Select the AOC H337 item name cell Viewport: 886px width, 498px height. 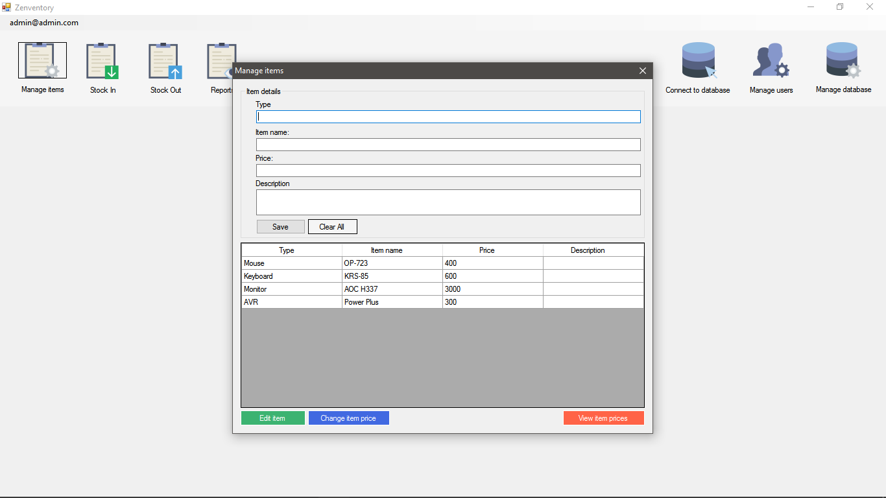tap(392, 289)
